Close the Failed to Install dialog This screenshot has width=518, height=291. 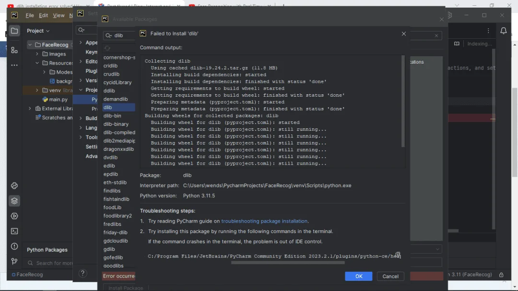[404, 34]
